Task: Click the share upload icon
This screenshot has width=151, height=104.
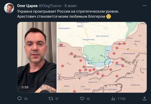Action: click(144, 99)
